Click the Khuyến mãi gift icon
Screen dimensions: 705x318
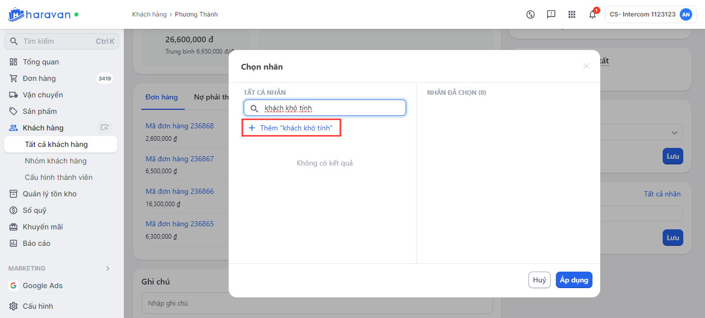(13, 227)
